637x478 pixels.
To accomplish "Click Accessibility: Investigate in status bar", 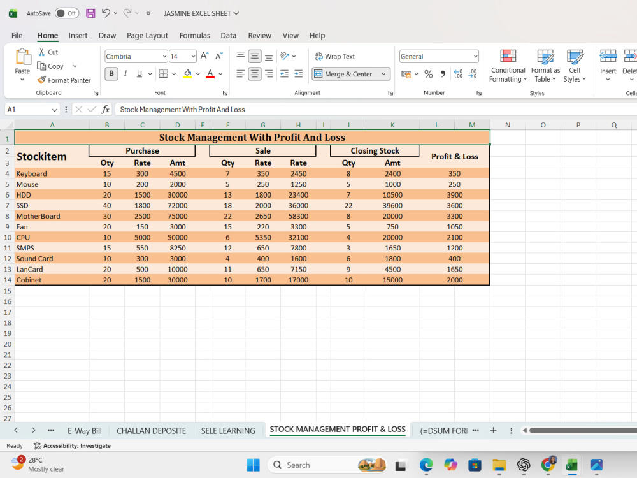I will [x=73, y=446].
